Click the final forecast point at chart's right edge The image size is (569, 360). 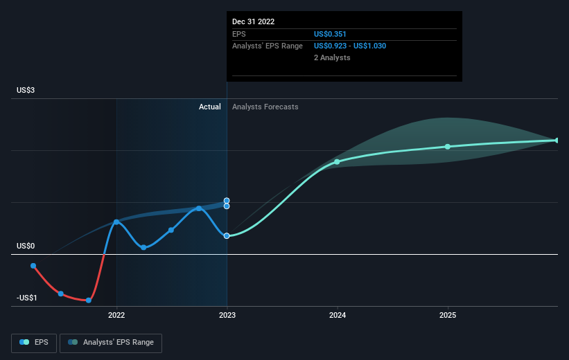[557, 141]
